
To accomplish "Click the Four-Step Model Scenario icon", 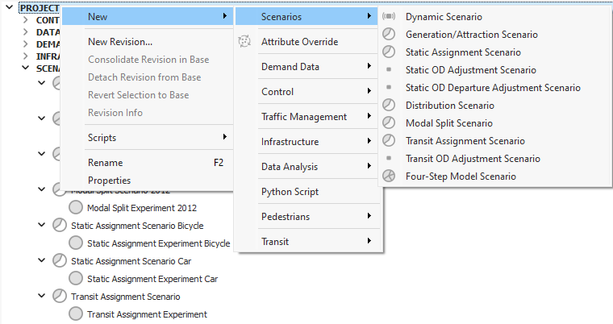I will tap(389, 177).
